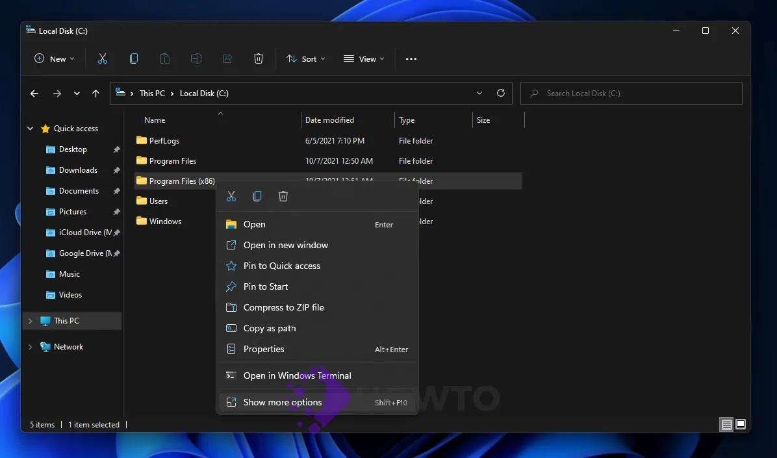Select the Windows folder icon
Image resolution: width=777 pixels, height=458 pixels.
click(142, 221)
